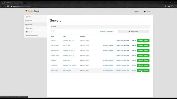Go back with the browser back arrow
Image resolution: width=177 pixels, height=99 pixels.
(x=2, y=6)
